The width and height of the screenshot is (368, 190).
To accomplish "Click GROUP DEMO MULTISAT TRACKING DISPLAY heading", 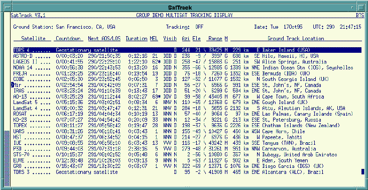I will pos(184,16).
